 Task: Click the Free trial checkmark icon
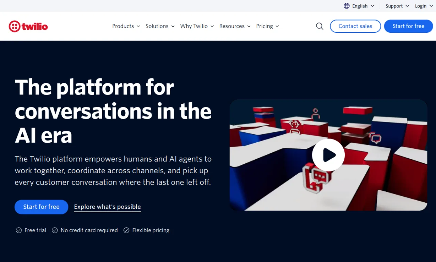[19, 230]
